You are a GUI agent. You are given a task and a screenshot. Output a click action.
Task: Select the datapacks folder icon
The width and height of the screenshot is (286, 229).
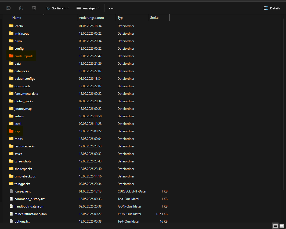11,71
